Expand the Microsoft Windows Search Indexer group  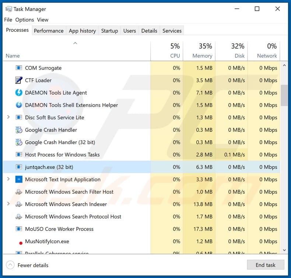pyautogui.click(x=8, y=204)
